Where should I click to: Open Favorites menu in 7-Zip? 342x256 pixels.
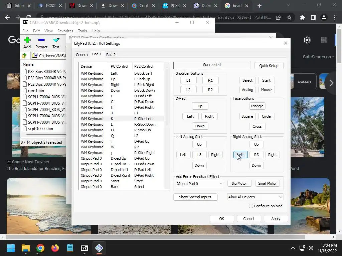click(x=65, y=31)
